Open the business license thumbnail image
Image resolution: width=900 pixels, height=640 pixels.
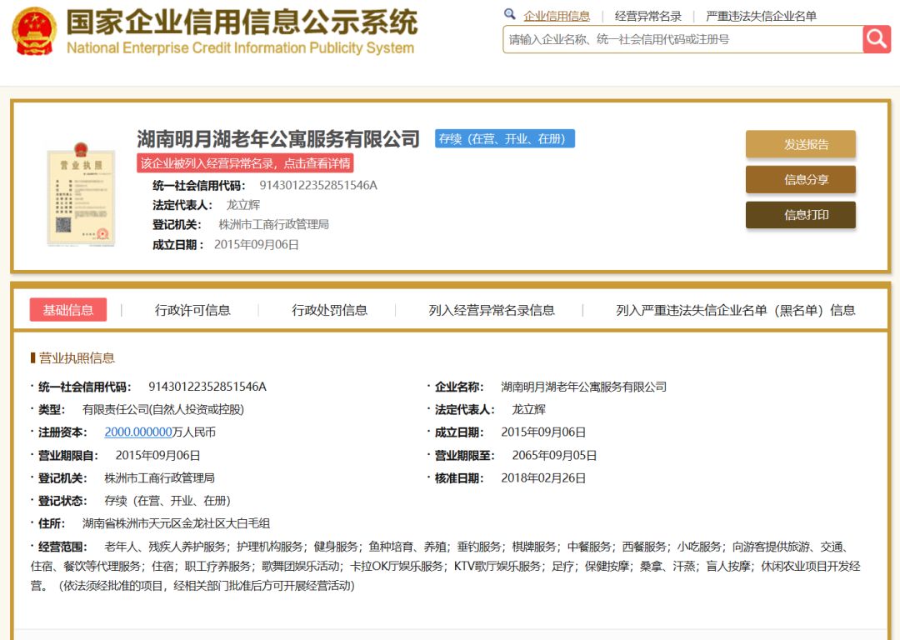81,195
